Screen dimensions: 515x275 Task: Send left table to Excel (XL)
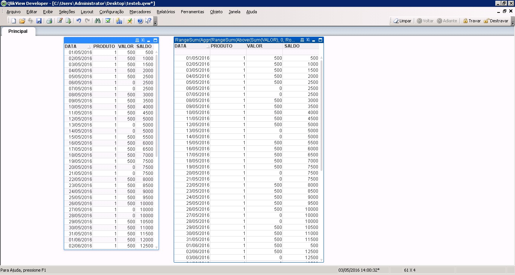143,40
